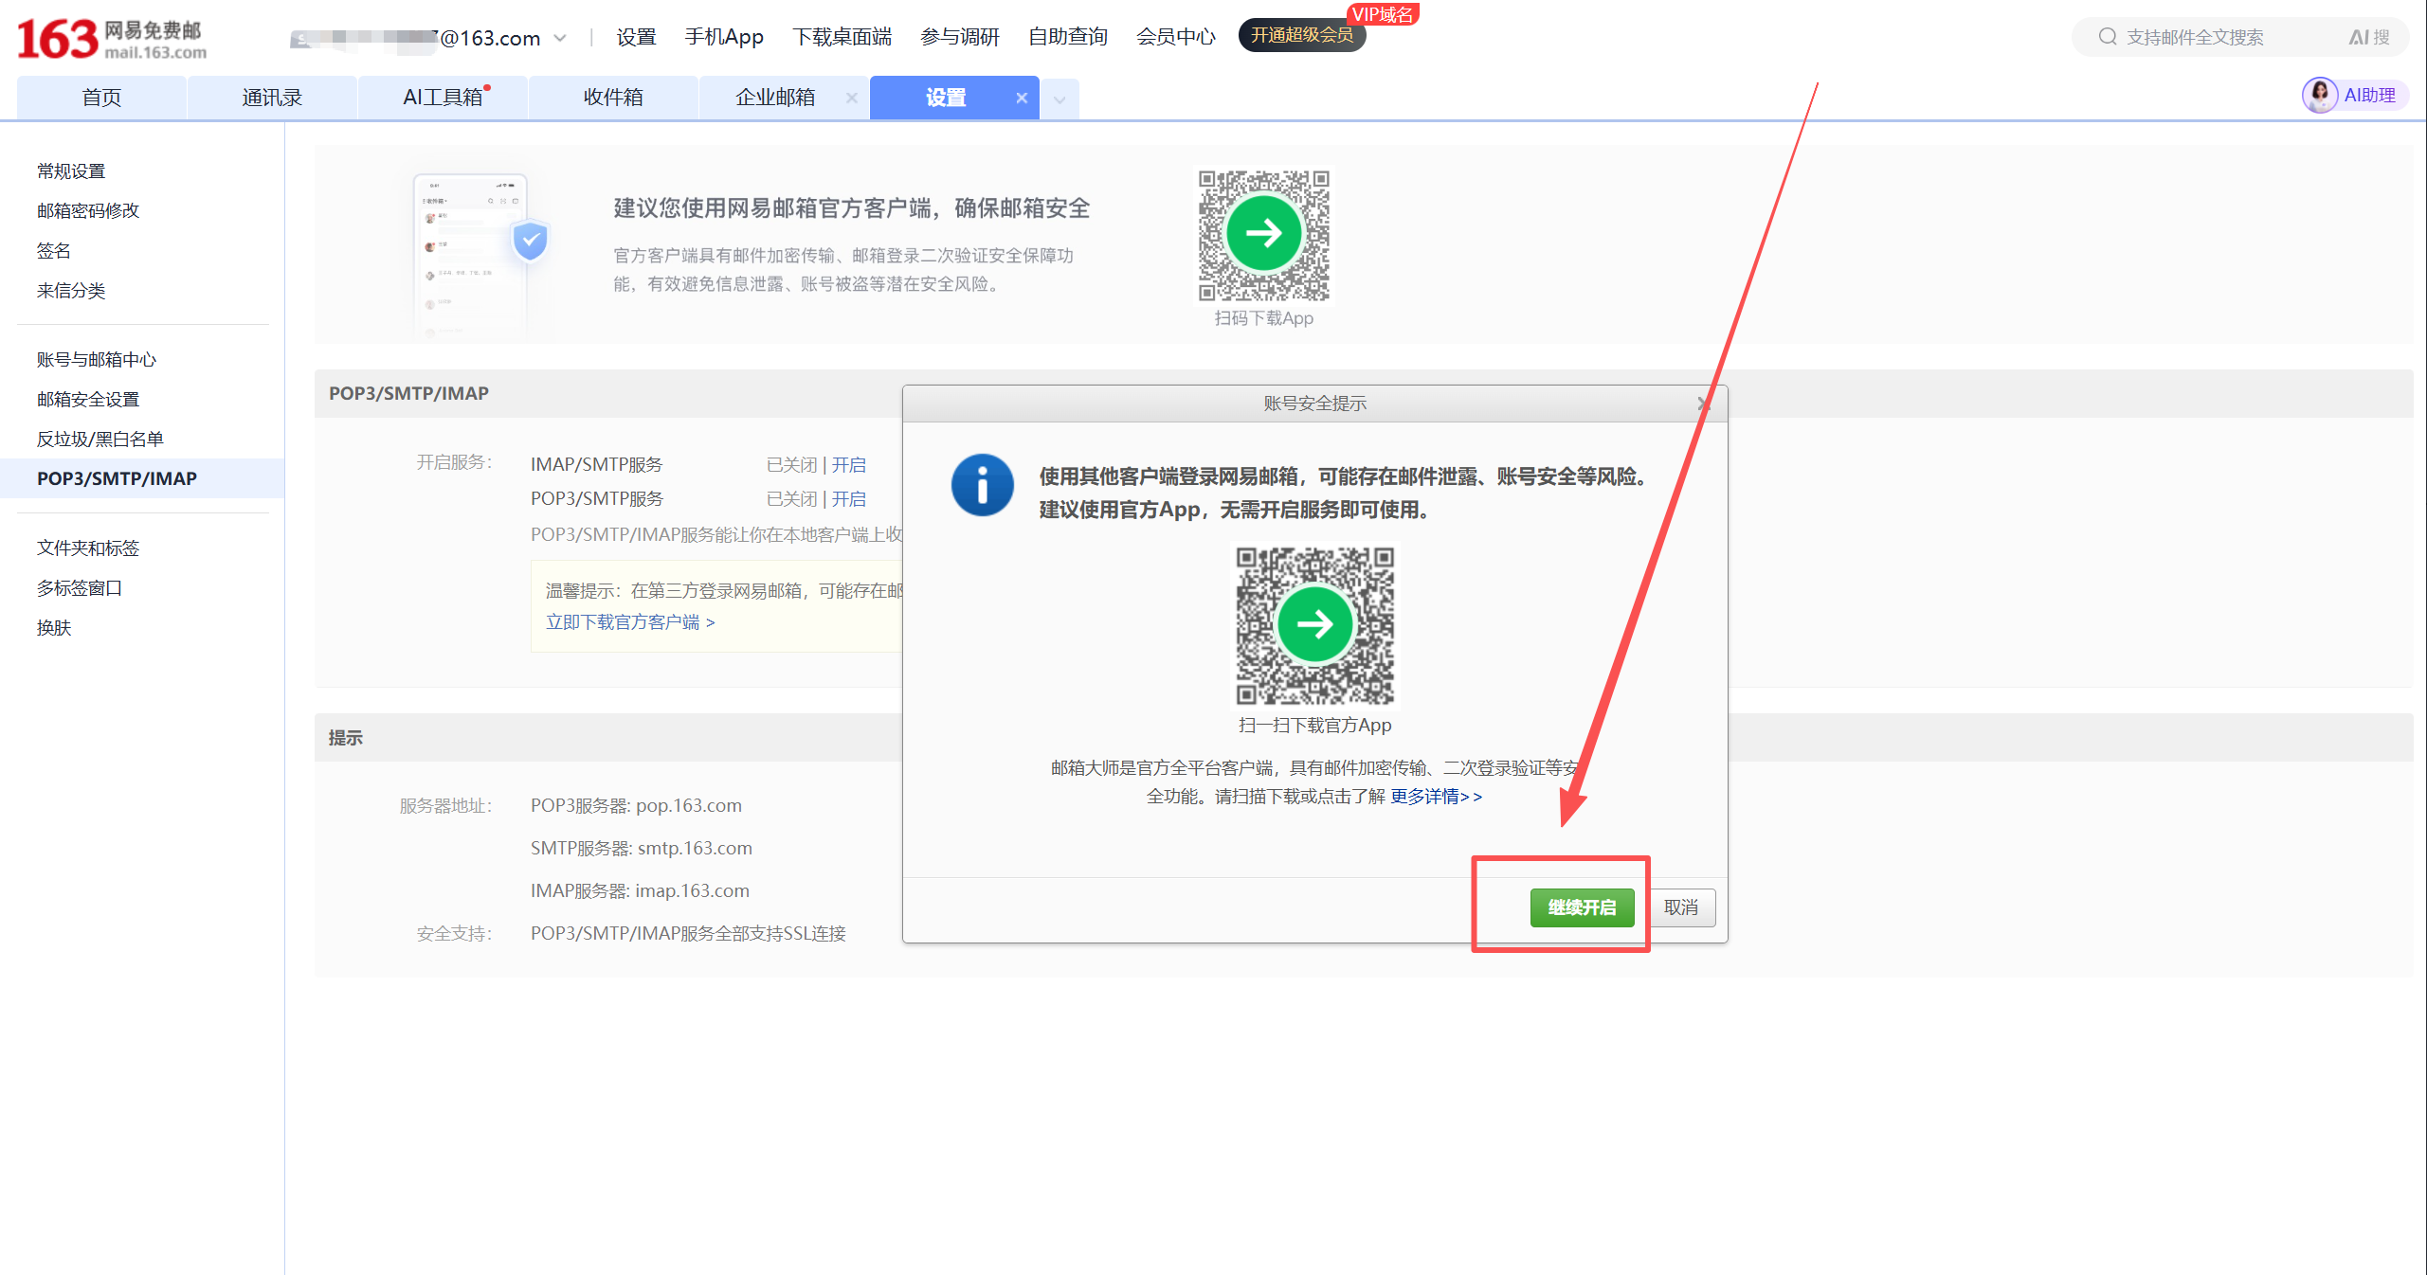The width and height of the screenshot is (2427, 1275).
Task: Select 邮箱密码修改 in the sidebar
Action: (x=88, y=210)
